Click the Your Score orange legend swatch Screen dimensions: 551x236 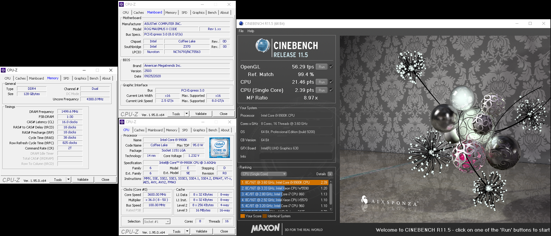tap(243, 216)
